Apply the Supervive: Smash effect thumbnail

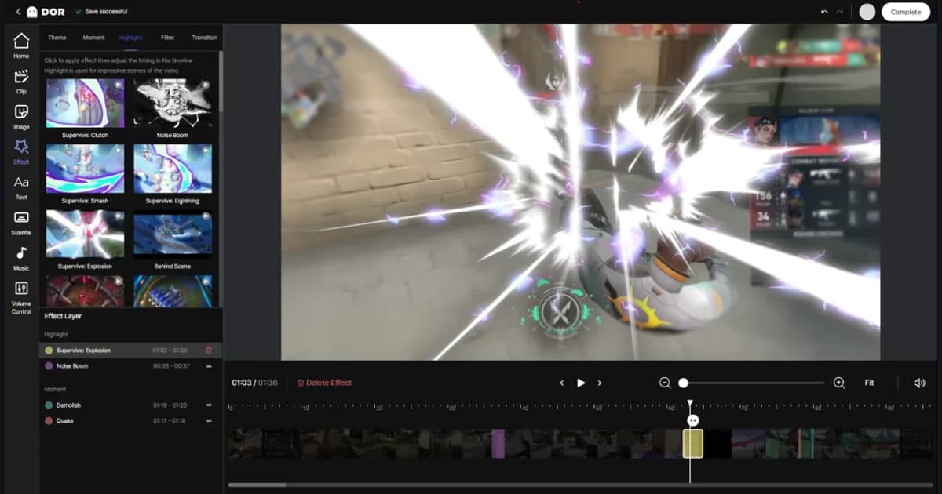pos(85,168)
